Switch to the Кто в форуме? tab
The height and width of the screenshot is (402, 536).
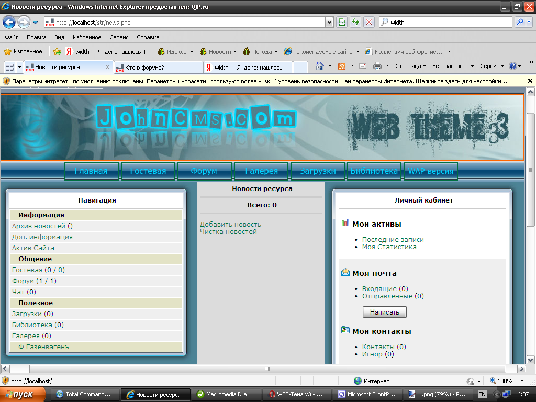click(158, 68)
